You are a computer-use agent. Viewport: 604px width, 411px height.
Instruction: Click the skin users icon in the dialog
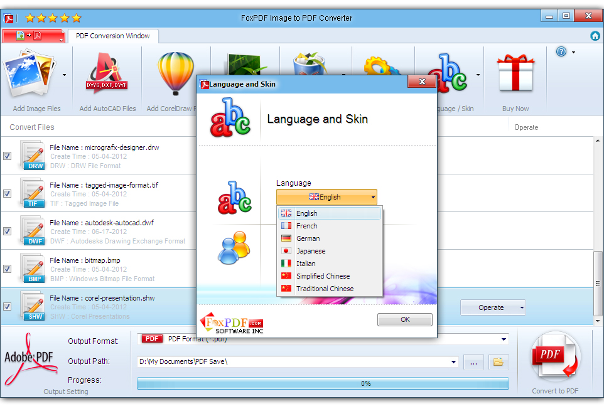pos(234,247)
